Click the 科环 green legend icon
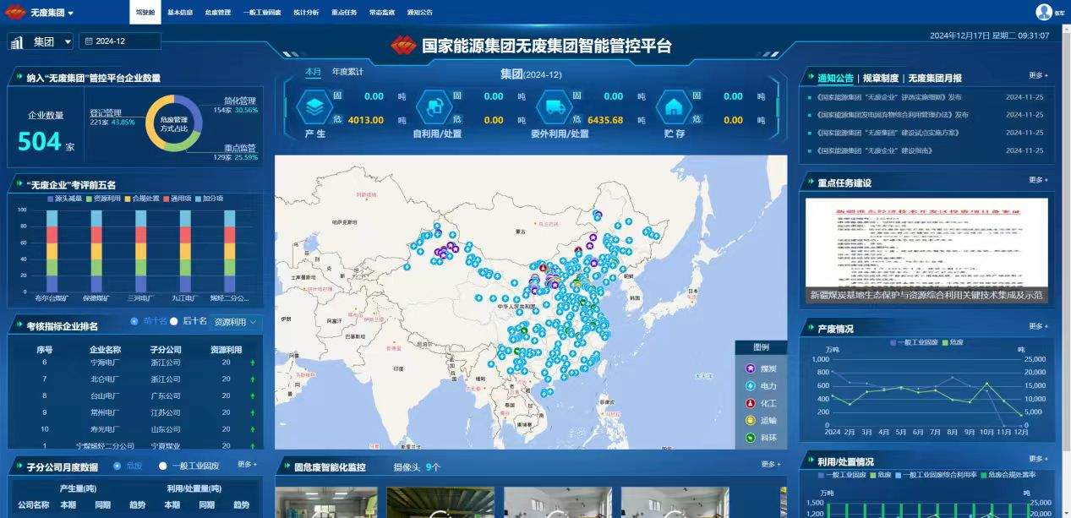 [x=750, y=438]
